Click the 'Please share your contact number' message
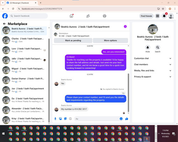Screen dimensions: 178x142 [95, 99]
